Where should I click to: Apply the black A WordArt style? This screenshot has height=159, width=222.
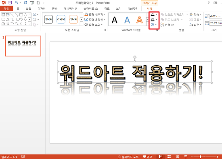click(114, 20)
